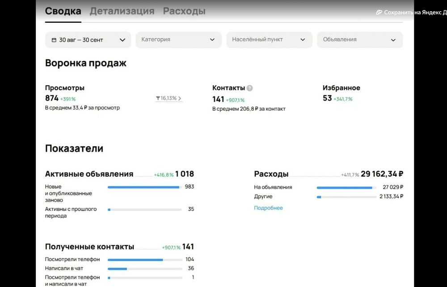This screenshot has height=287, width=447.
Task: Click the Избранное value 53
Action: tap(327, 98)
